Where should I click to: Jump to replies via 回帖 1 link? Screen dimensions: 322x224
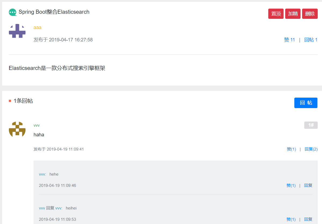311,40
